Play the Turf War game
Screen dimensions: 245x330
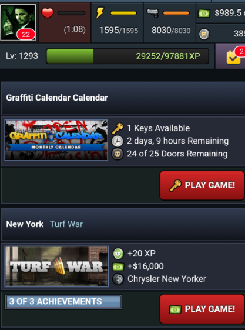[x=202, y=309]
